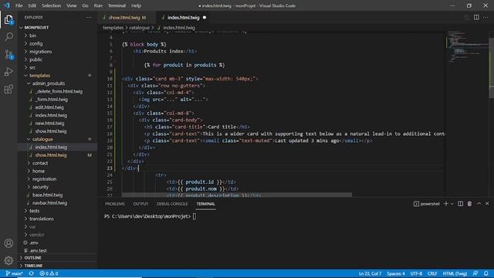Change line endings via CRLF indicator

432,273
